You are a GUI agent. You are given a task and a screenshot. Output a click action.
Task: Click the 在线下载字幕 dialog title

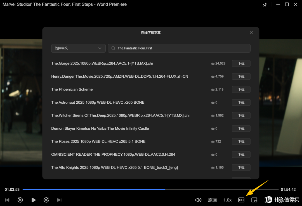click(151, 33)
